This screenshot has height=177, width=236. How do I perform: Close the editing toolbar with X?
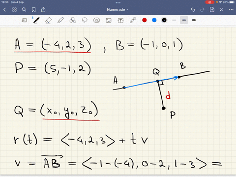click(x=222, y=10)
